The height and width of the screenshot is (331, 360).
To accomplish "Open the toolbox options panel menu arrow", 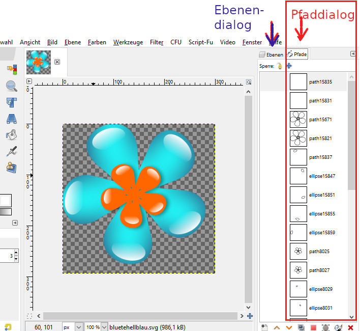I will click(15, 223).
